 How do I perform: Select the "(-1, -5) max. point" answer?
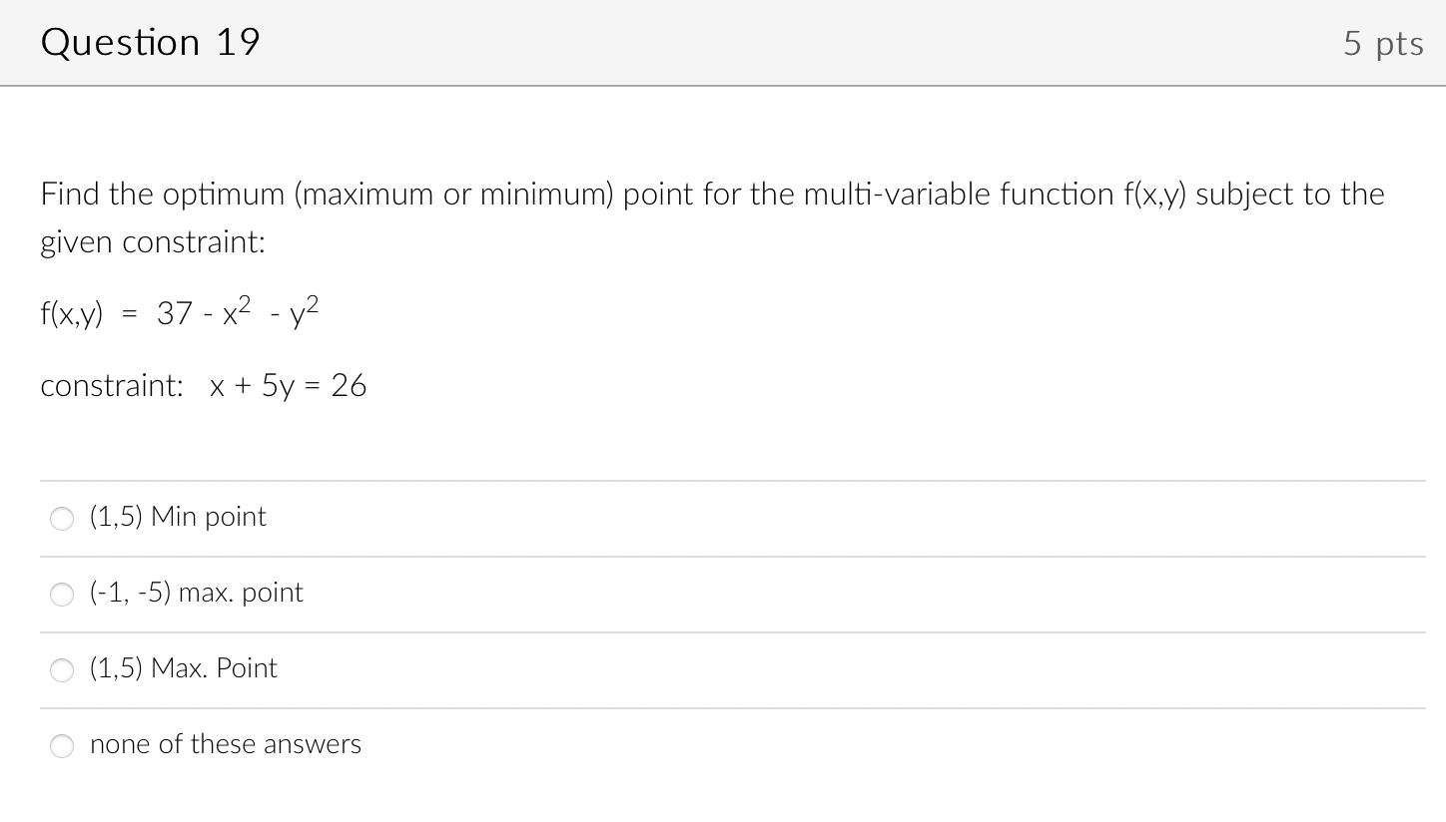pos(61,594)
